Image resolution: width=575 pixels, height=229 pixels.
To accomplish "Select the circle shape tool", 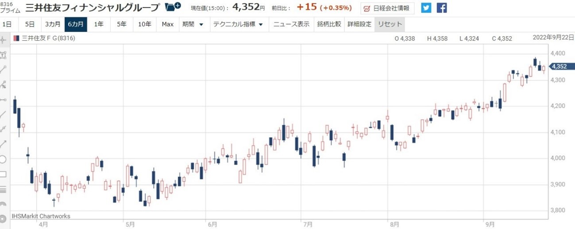I will pos(3,159).
